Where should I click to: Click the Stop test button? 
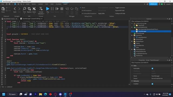click(62, 9)
